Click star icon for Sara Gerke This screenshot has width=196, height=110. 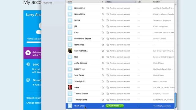pyautogui.click(x=103, y=75)
